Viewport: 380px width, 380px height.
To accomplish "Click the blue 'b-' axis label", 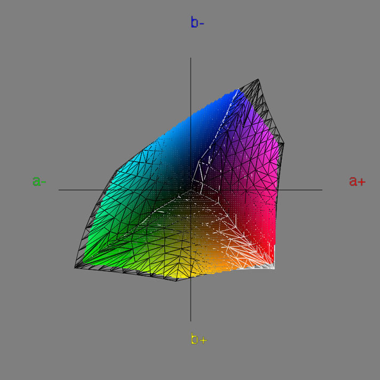I will click(197, 22).
